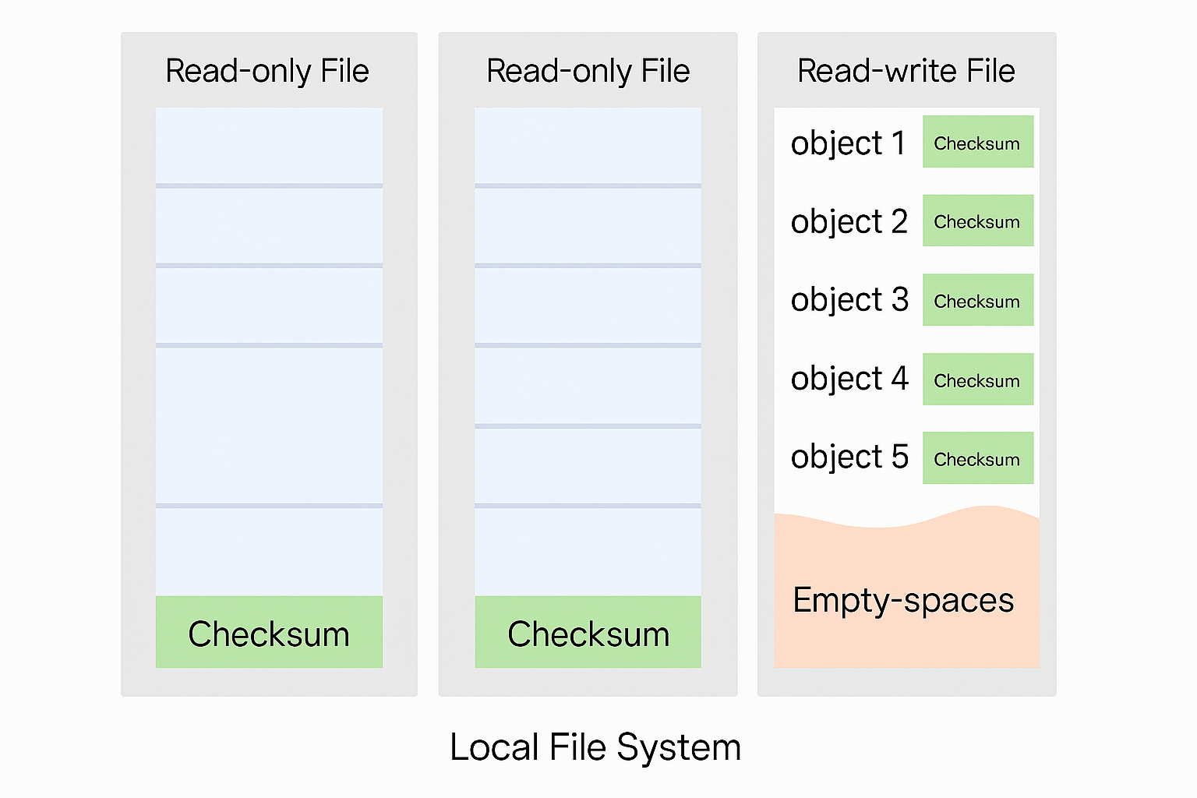The height and width of the screenshot is (798, 1197).
Task: Click the Checksum box beside object 1
Action: pyautogui.click(x=977, y=142)
